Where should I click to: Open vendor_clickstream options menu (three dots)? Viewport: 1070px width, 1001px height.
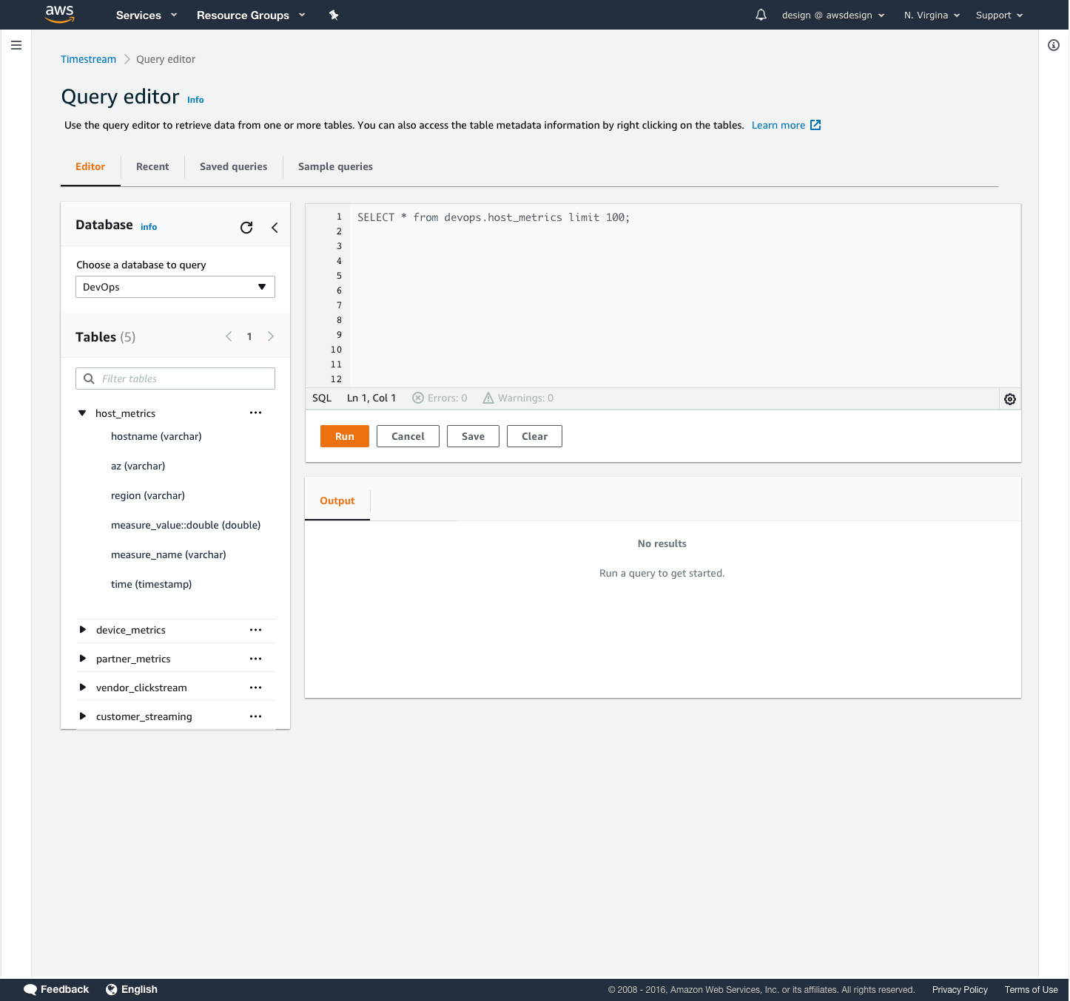[256, 688]
